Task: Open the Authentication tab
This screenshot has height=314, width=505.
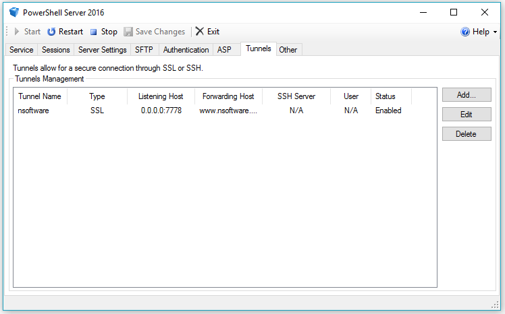Action: 186,50
